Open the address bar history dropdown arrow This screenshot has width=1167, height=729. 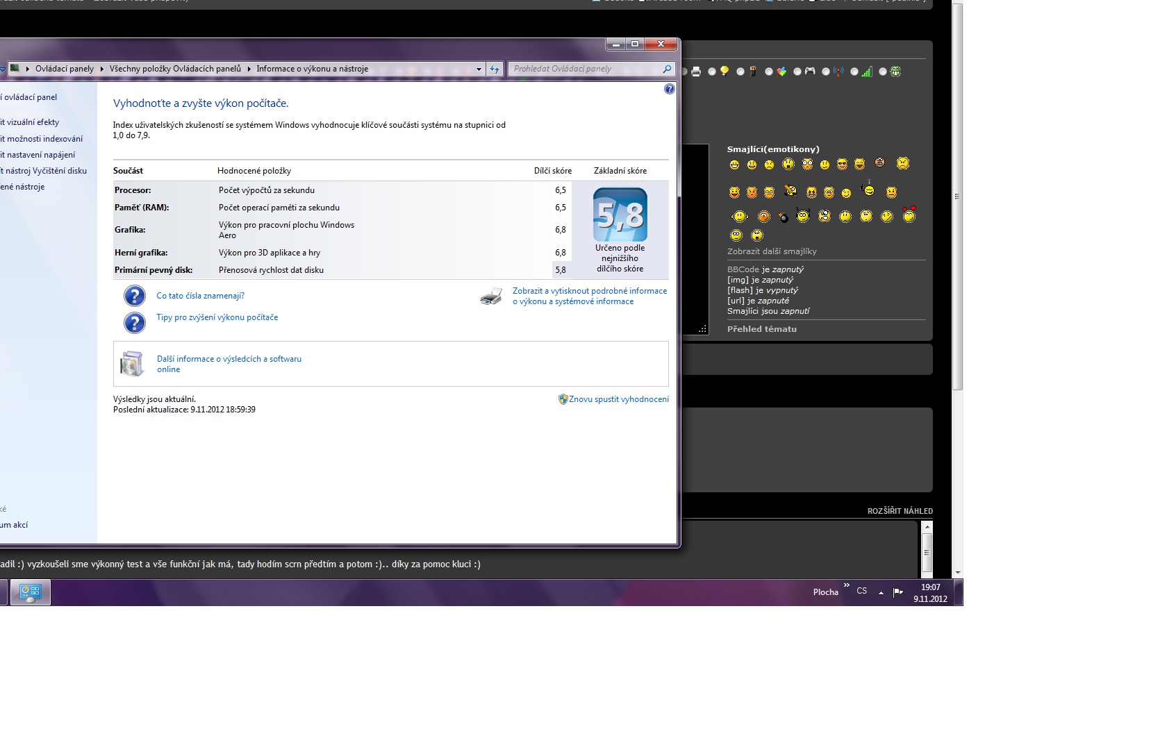[x=479, y=69]
